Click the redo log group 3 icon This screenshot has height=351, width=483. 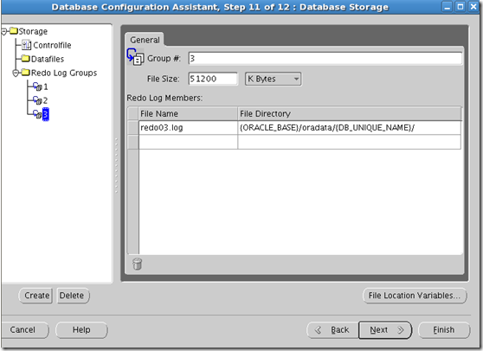coord(37,114)
